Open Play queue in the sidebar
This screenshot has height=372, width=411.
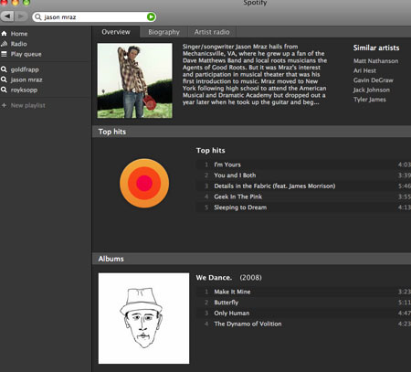[26, 54]
